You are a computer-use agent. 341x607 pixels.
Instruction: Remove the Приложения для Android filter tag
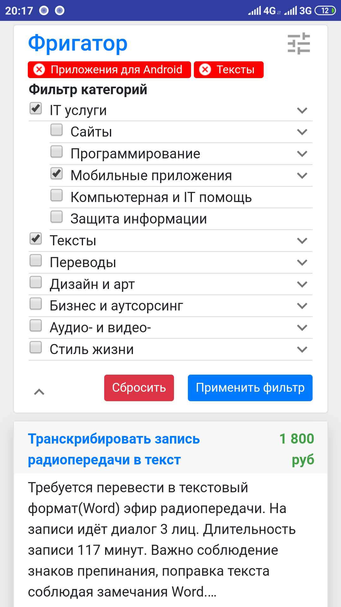point(39,70)
